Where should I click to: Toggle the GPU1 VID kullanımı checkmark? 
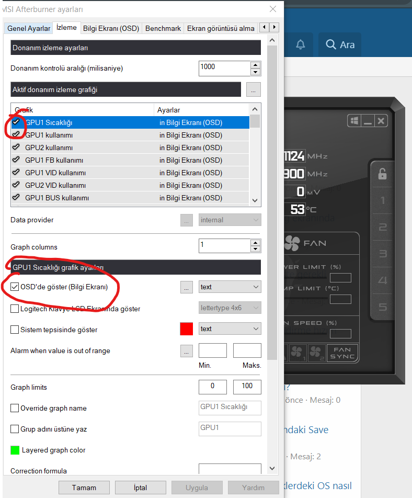16,172
